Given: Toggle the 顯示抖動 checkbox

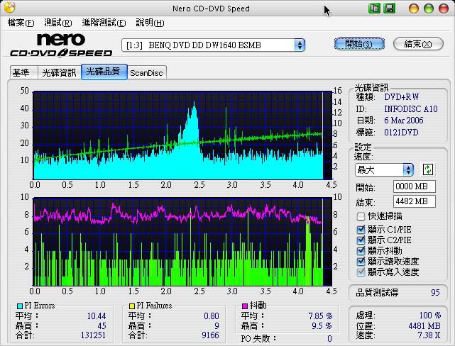Looking at the screenshot, I should (361, 251).
